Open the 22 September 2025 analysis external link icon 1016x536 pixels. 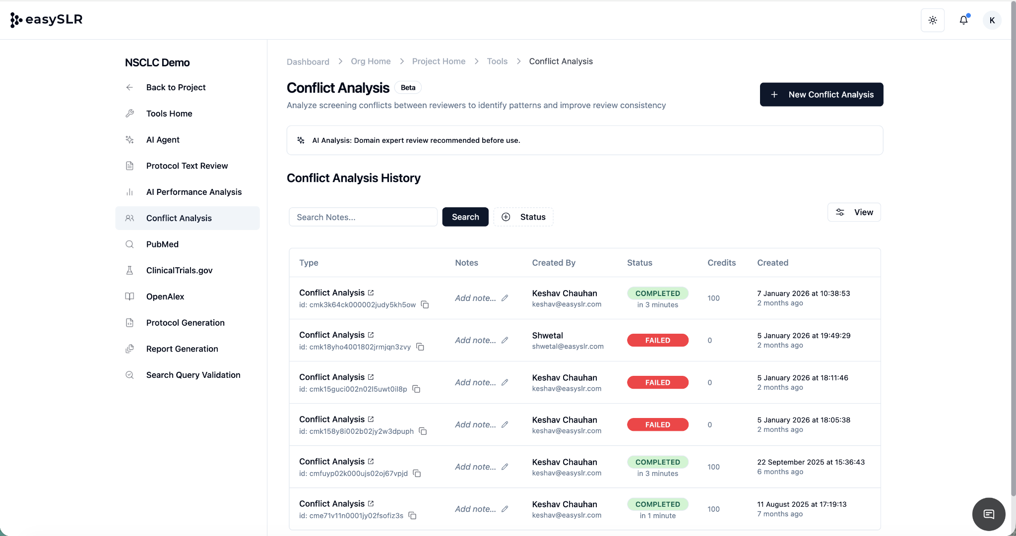[x=371, y=462]
